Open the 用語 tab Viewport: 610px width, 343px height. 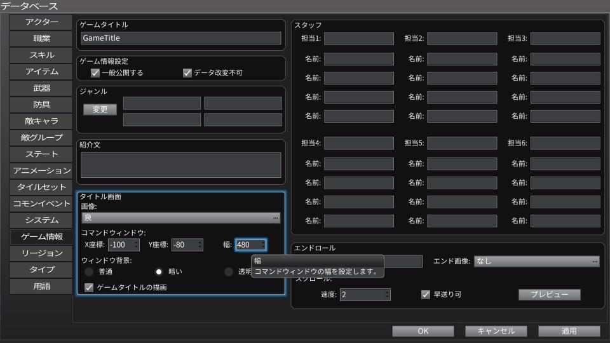[x=41, y=286]
